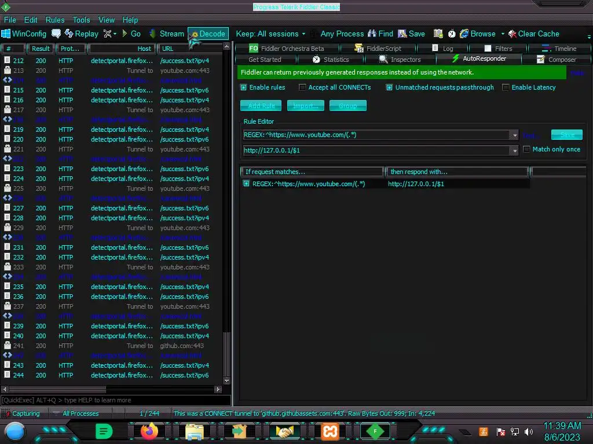Open the Remove sessions X dropdown

(x=109, y=34)
